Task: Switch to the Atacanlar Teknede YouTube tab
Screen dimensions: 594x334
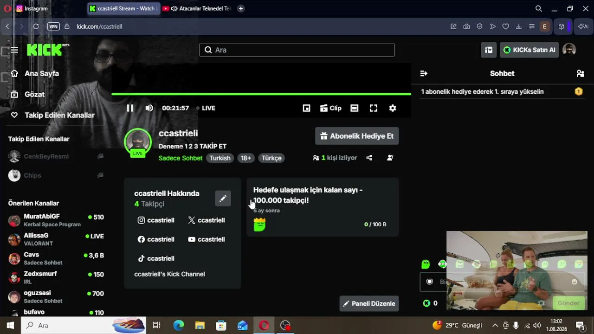Action: [x=196, y=8]
